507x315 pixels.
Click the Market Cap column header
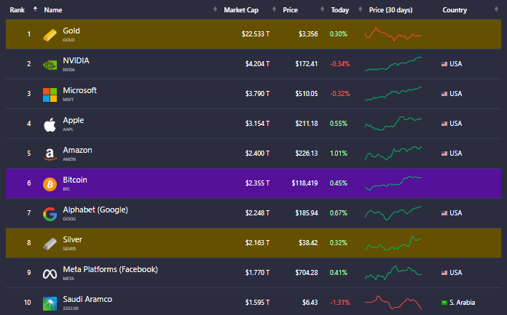pyautogui.click(x=241, y=10)
